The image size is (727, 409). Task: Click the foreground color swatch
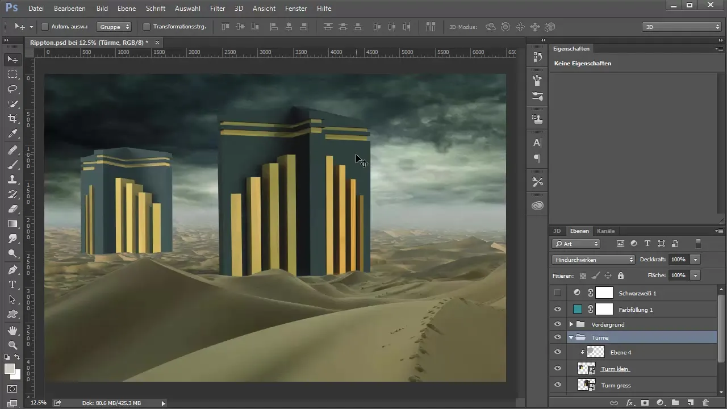tap(10, 369)
